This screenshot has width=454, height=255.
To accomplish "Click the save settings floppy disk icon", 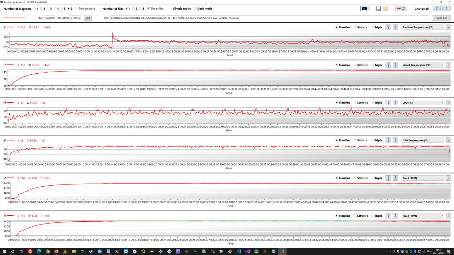I will pyautogui.click(x=378, y=8).
